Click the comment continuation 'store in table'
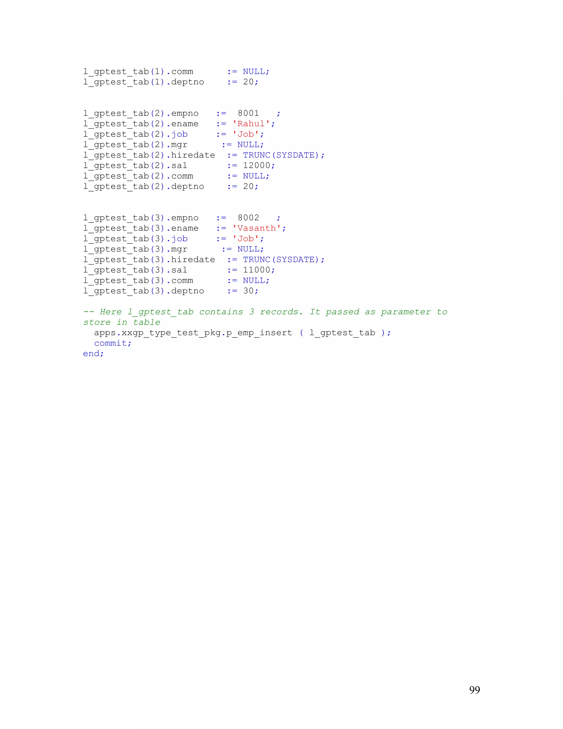Image resolution: width=563 pixels, height=729 pixels. click(x=122, y=322)
